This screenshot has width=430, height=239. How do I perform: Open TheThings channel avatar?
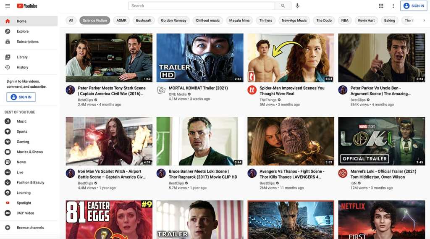click(x=252, y=90)
